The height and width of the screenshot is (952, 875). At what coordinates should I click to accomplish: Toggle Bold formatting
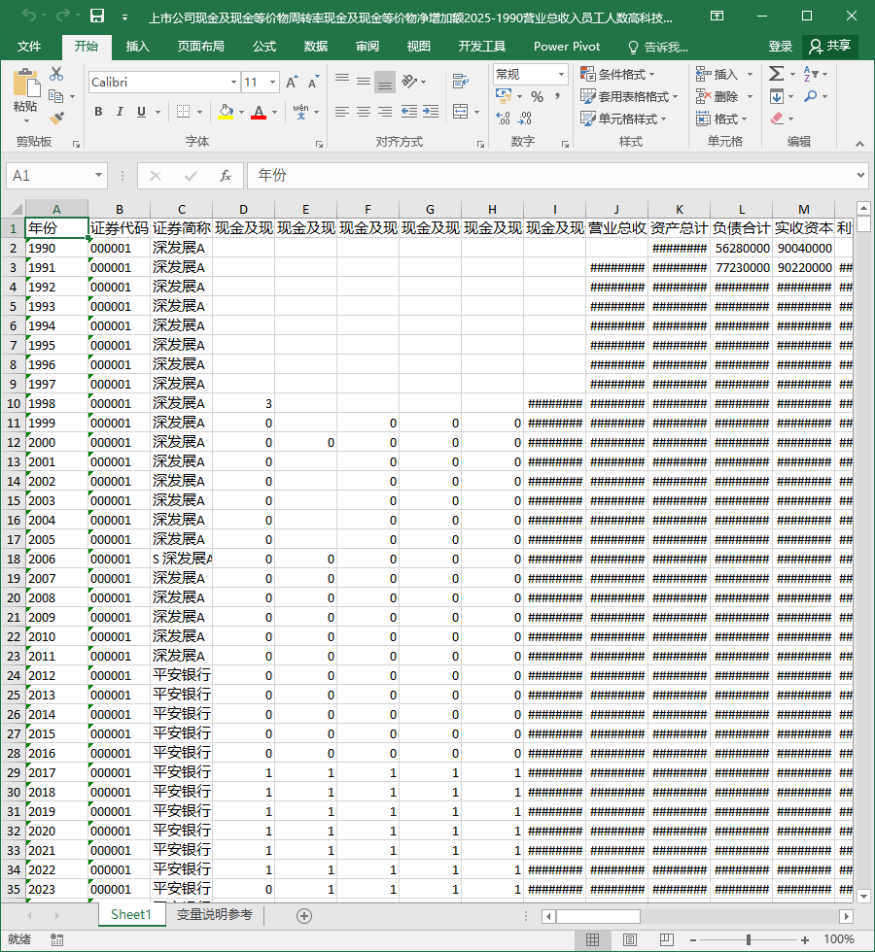point(98,112)
